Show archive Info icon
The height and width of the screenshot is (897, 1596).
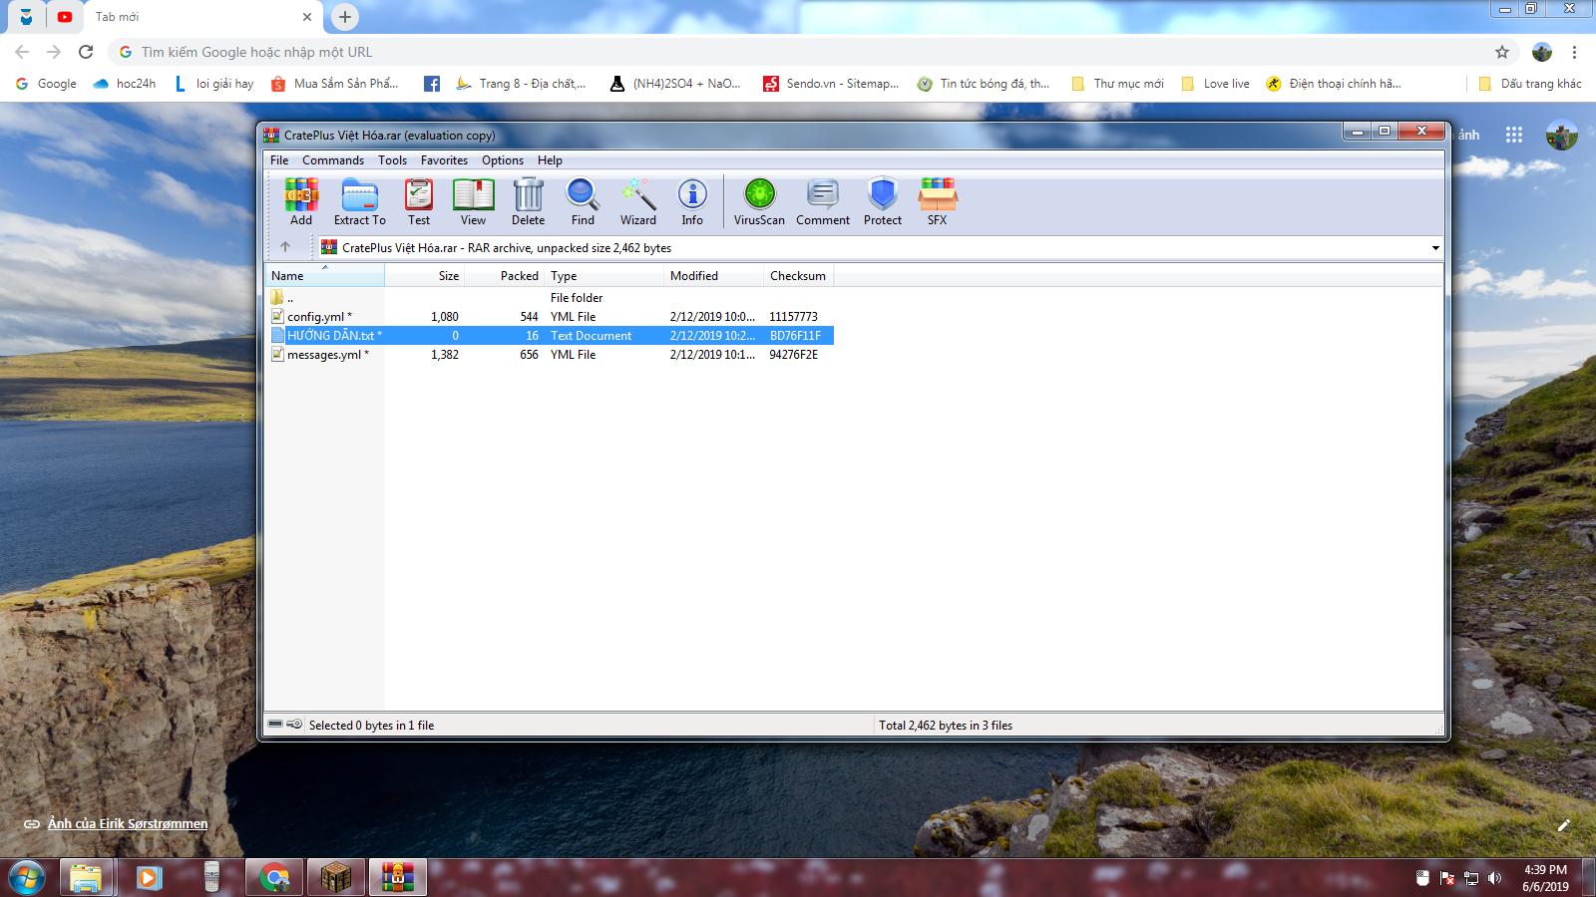click(692, 201)
